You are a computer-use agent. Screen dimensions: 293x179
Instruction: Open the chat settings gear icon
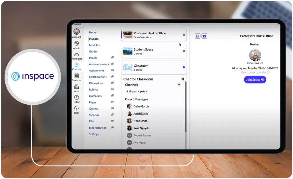click(x=183, y=79)
